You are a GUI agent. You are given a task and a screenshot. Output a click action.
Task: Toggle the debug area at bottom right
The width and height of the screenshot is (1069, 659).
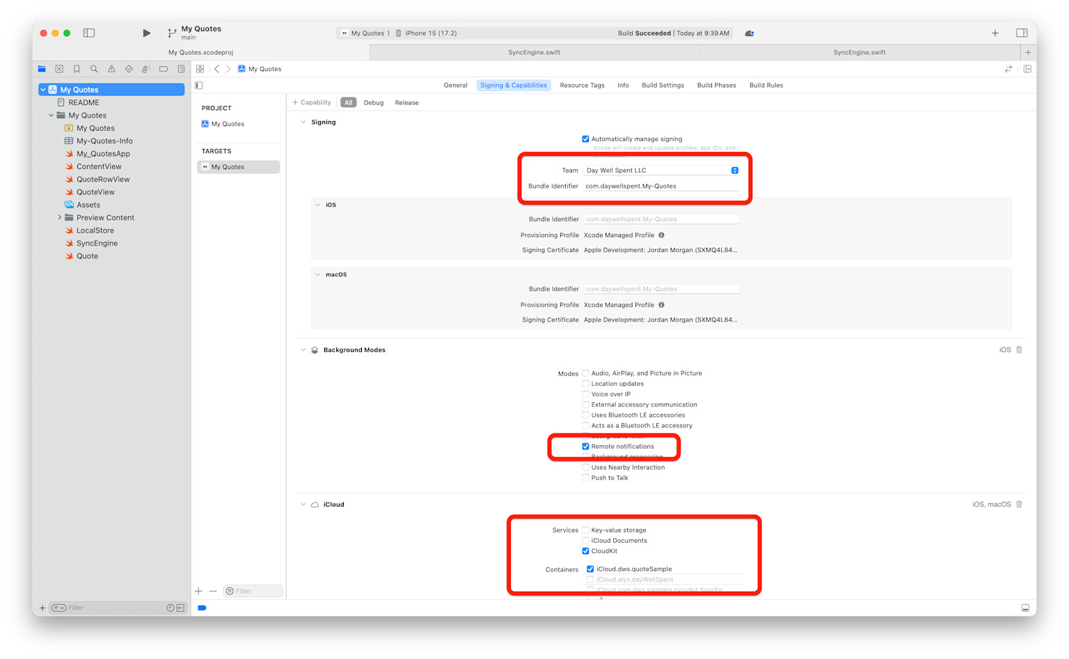(x=1025, y=608)
